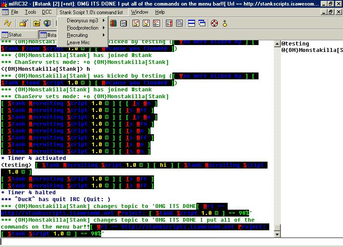The height and width of the screenshot is (247, 343).
Task: Choose Leave Mirc from the menu
Action: coord(83,42)
